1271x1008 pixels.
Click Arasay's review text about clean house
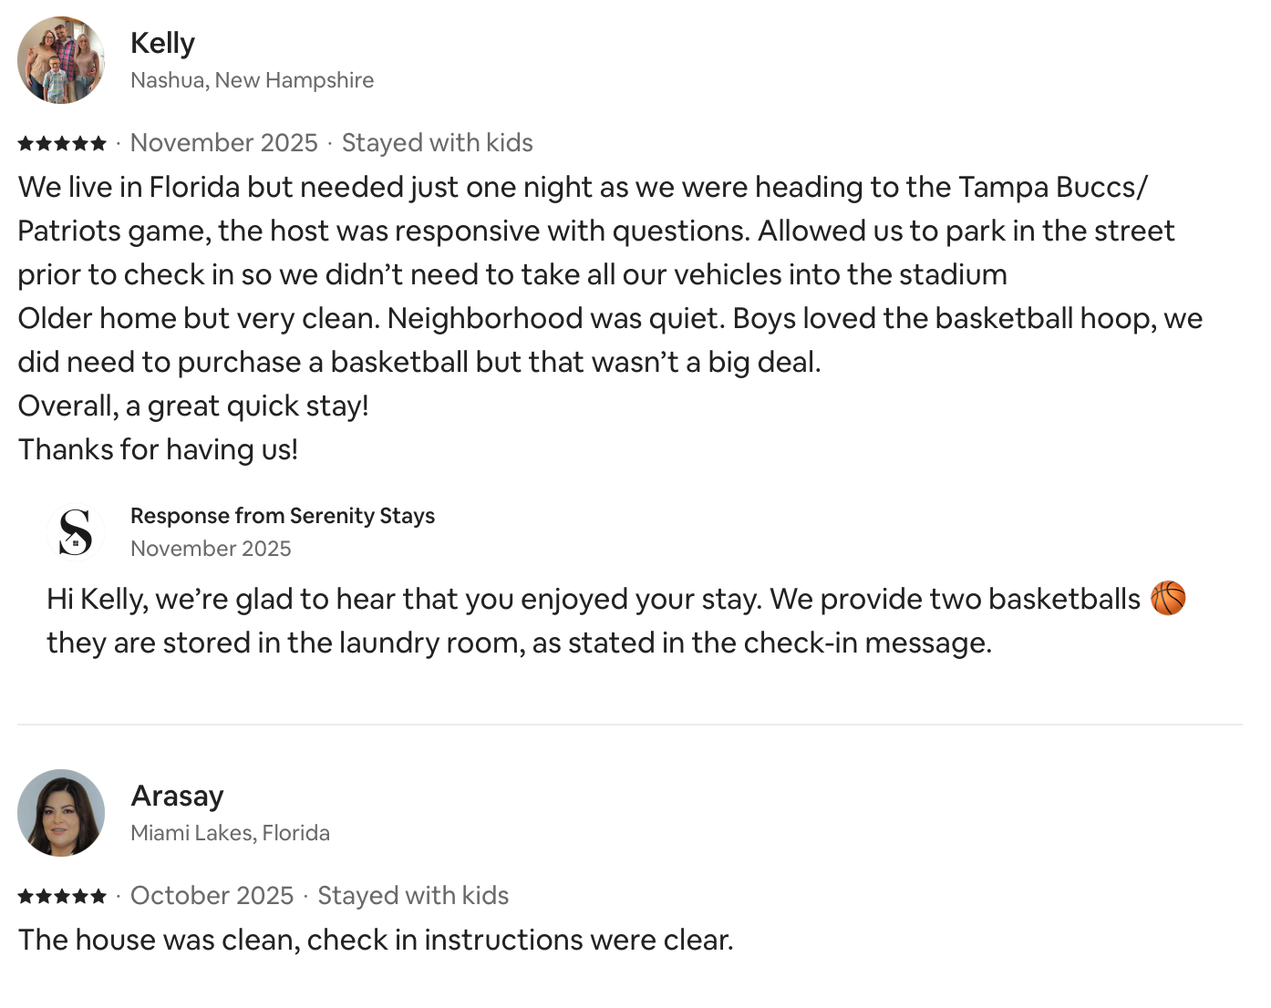376,940
